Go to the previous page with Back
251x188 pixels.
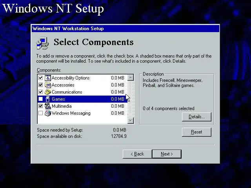(137, 154)
